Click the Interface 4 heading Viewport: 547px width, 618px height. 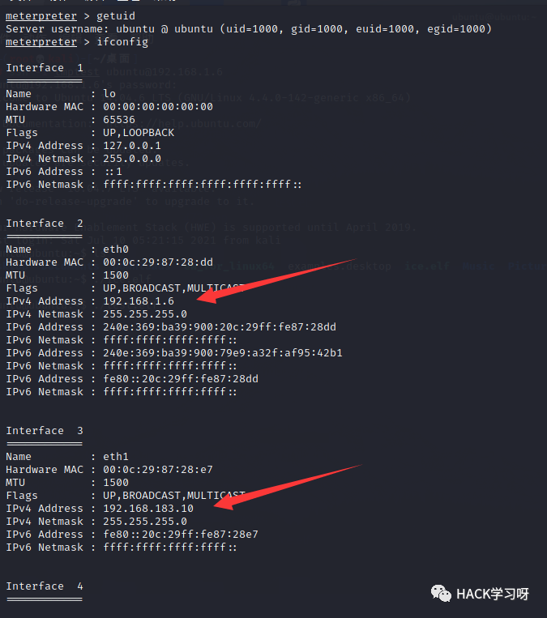click(x=45, y=586)
